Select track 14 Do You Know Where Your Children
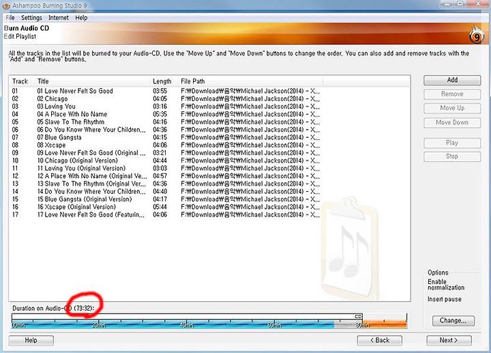491x353 pixels. (166, 192)
